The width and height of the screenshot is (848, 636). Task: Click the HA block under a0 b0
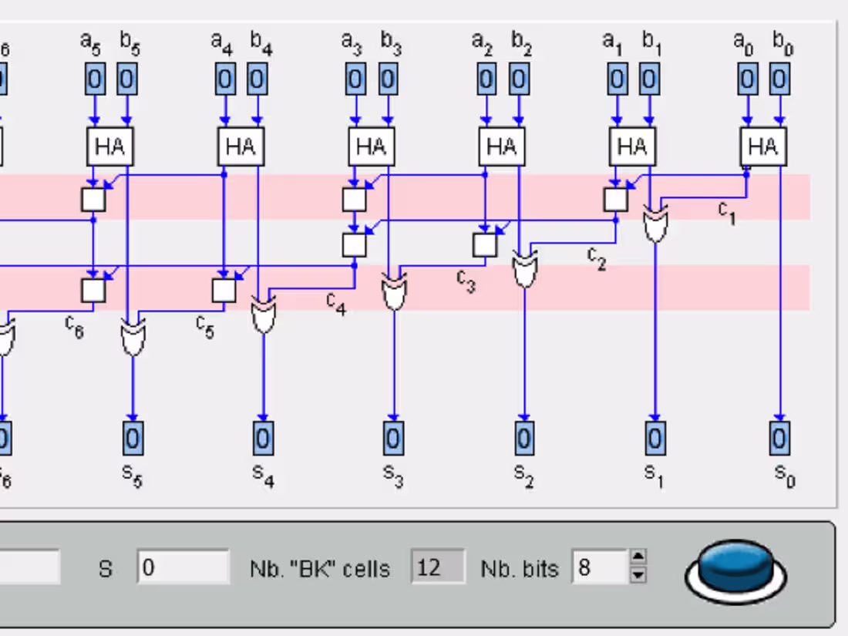click(x=763, y=146)
